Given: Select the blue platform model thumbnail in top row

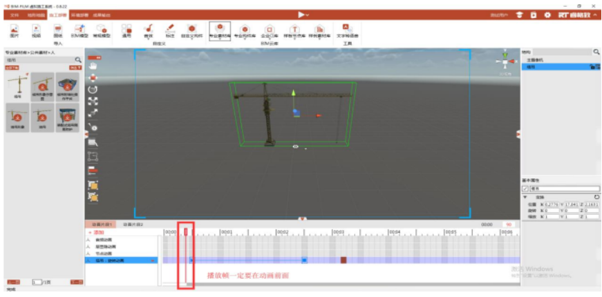Looking at the screenshot, I should (68, 87).
